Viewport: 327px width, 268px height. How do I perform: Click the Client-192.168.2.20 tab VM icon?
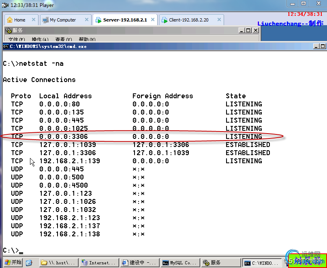(165, 20)
